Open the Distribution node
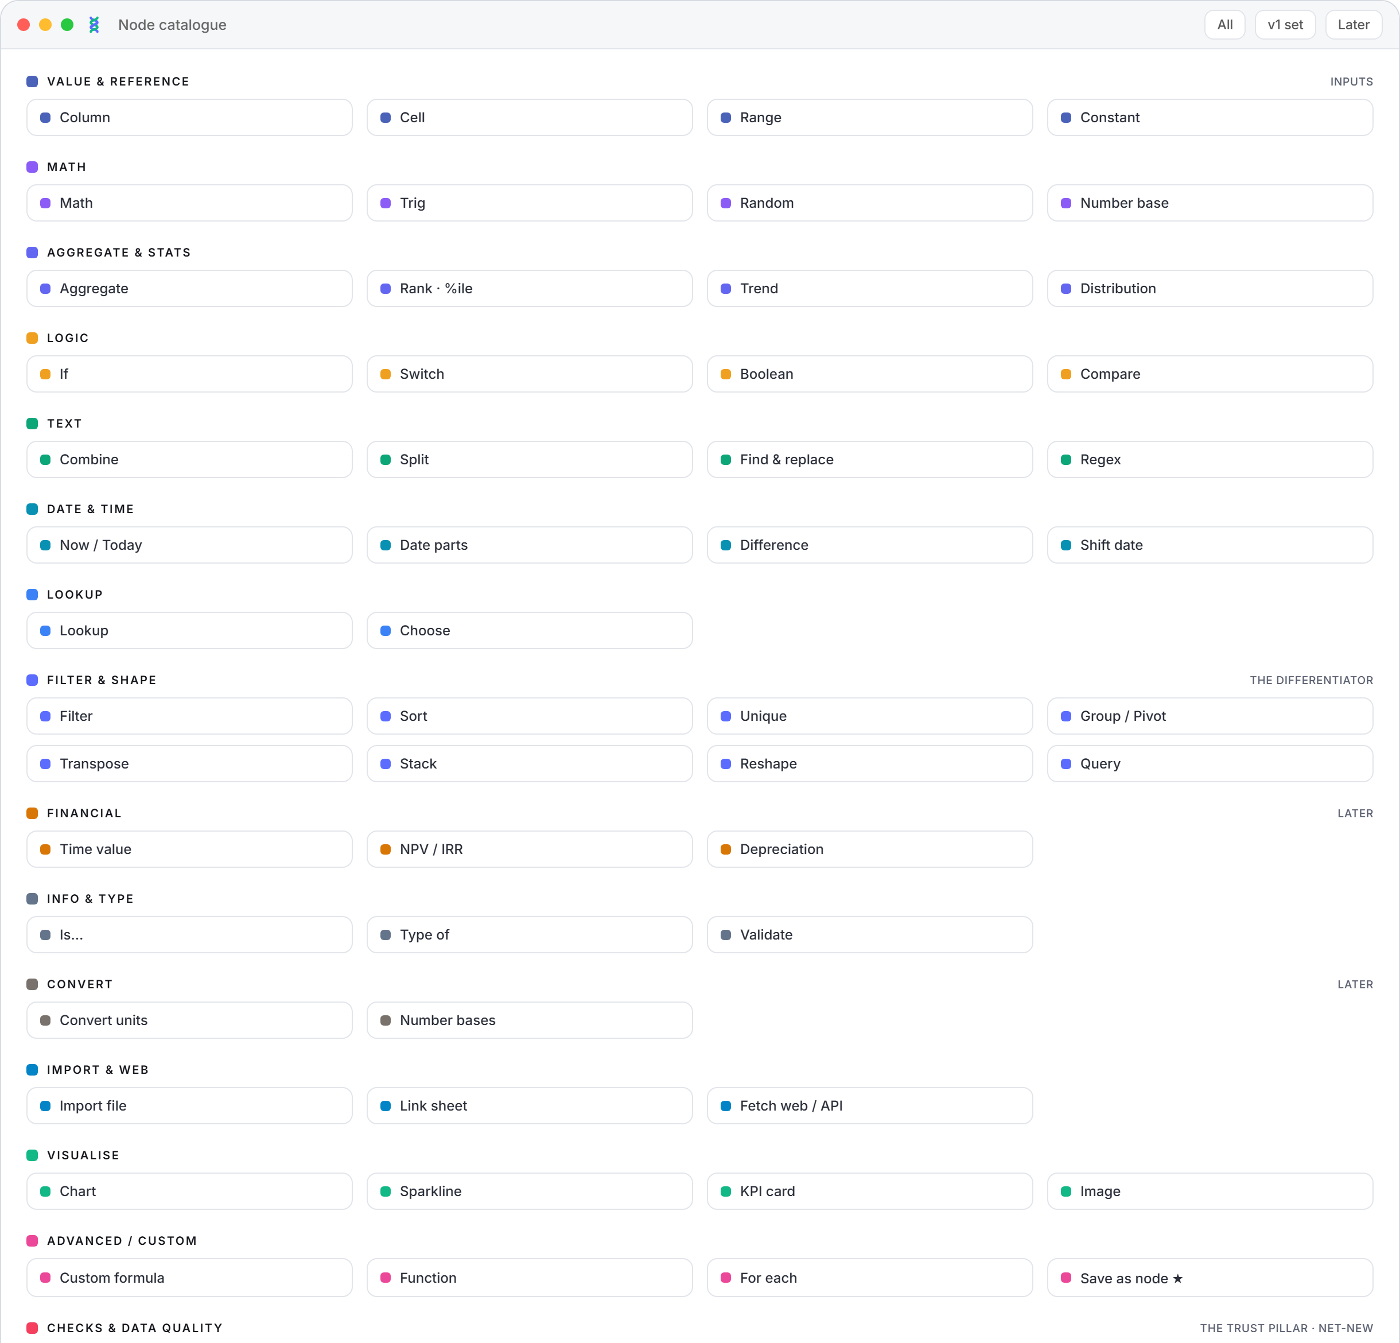 (x=1210, y=289)
